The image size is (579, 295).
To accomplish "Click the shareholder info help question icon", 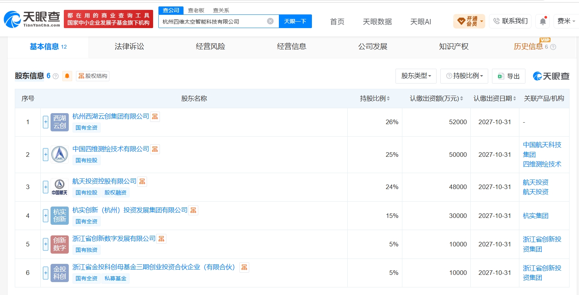I will point(55,76).
